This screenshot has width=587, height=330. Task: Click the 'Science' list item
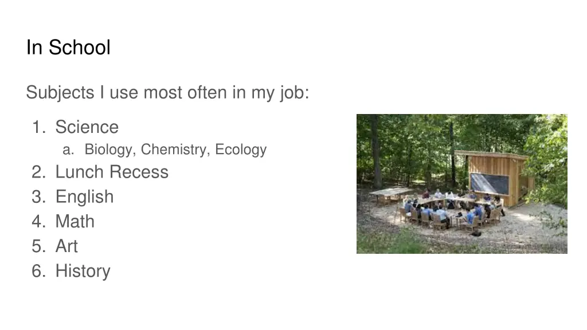[x=87, y=127]
